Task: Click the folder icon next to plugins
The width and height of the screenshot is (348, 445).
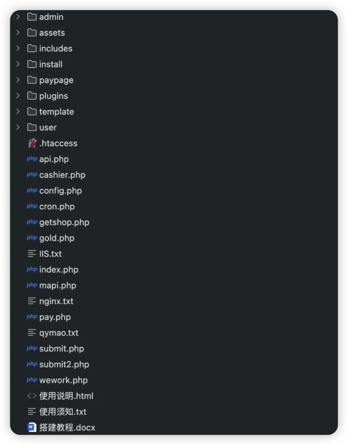Action: (32, 96)
